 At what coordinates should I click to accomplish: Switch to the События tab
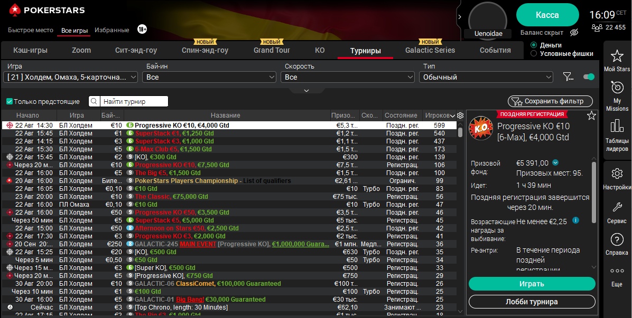(495, 50)
